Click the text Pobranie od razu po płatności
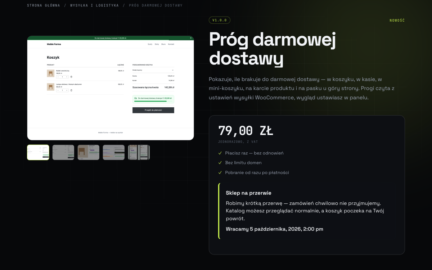 pyautogui.click(x=257, y=172)
